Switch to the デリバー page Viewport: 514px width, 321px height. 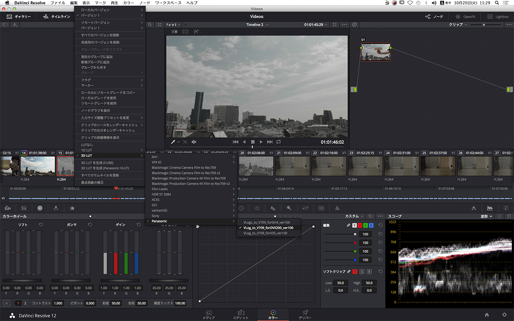[305, 315]
